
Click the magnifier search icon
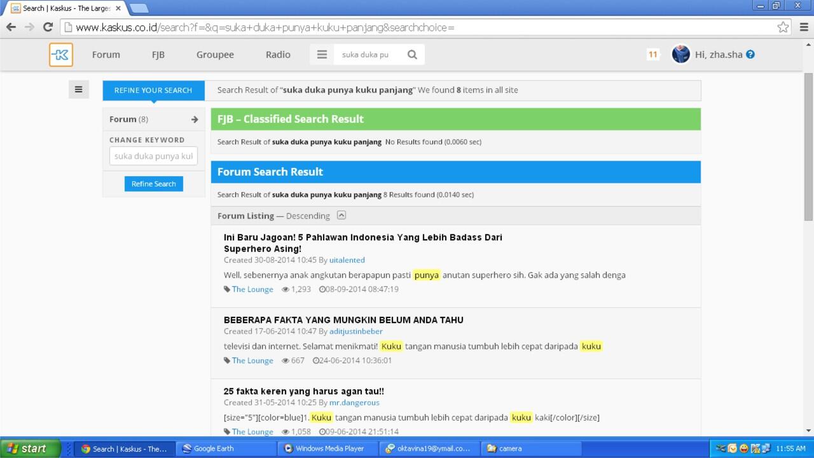tap(412, 55)
